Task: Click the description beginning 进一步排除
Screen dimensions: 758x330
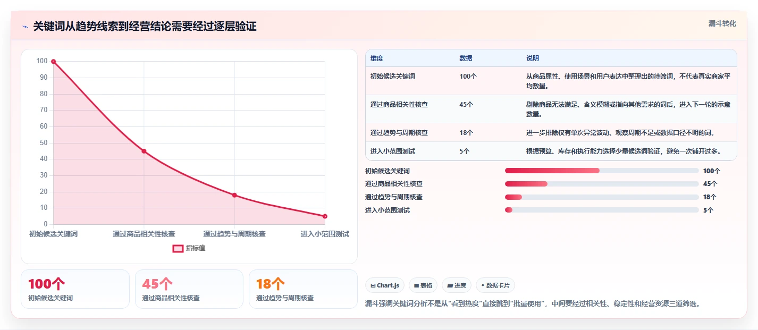Action: [x=621, y=132]
